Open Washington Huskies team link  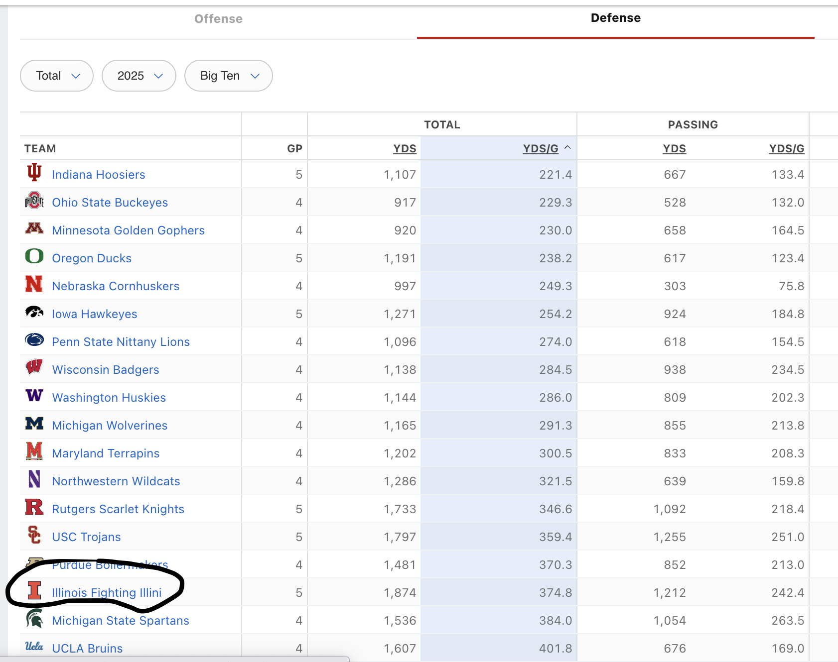point(109,398)
